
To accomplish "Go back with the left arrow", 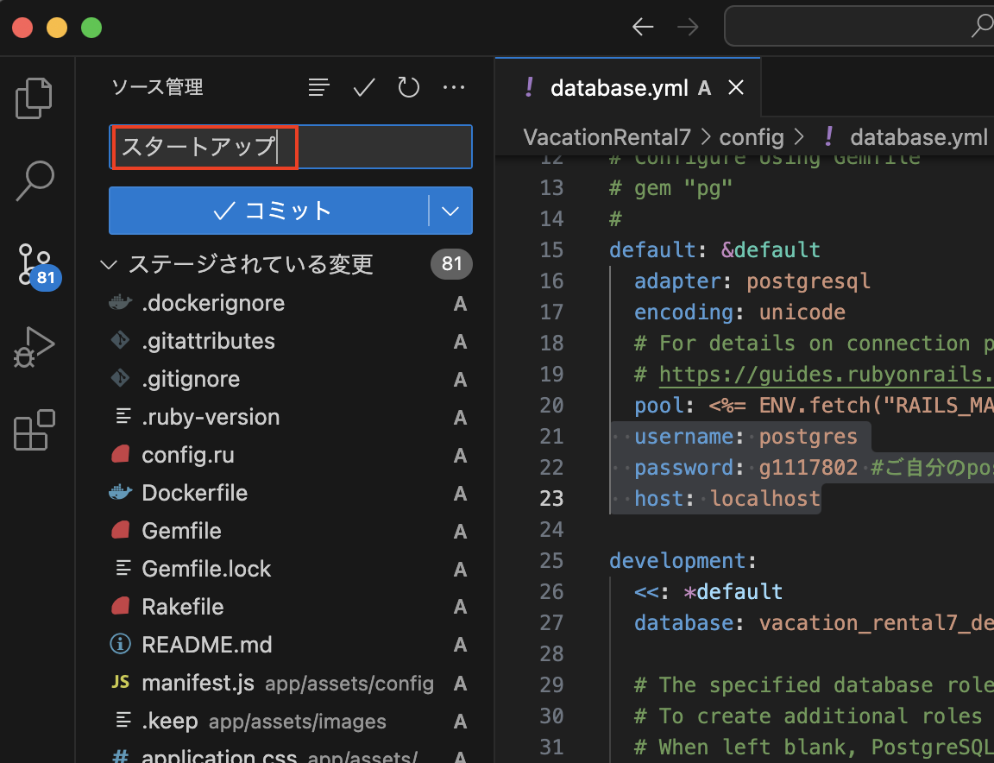I will (643, 27).
